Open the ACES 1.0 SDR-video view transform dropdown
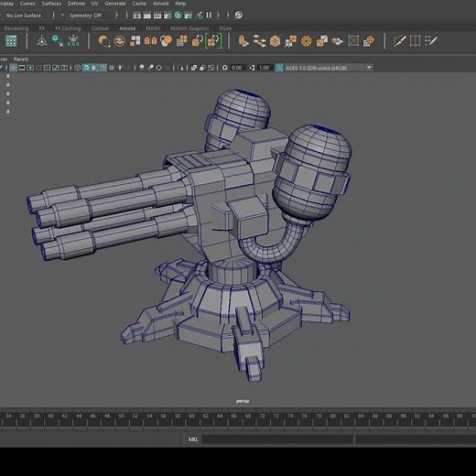This screenshot has width=476, height=476. tap(324, 68)
